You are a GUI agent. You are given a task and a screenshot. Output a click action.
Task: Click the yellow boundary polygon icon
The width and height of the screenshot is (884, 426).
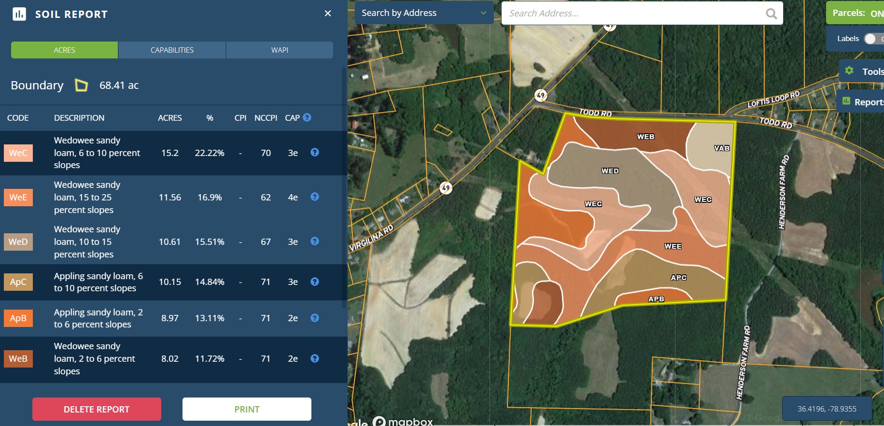pyautogui.click(x=82, y=85)
